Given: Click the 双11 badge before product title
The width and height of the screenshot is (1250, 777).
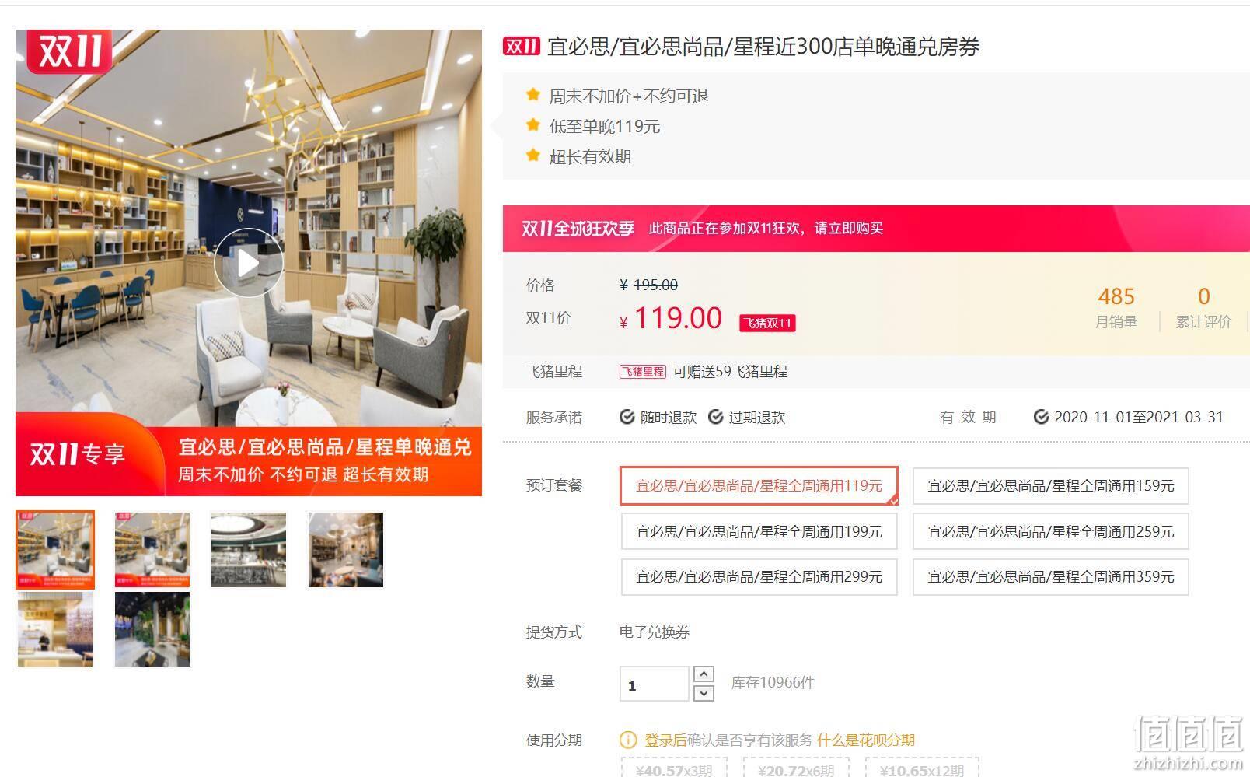Looking at the screenshot, I should tap(522, 47).
